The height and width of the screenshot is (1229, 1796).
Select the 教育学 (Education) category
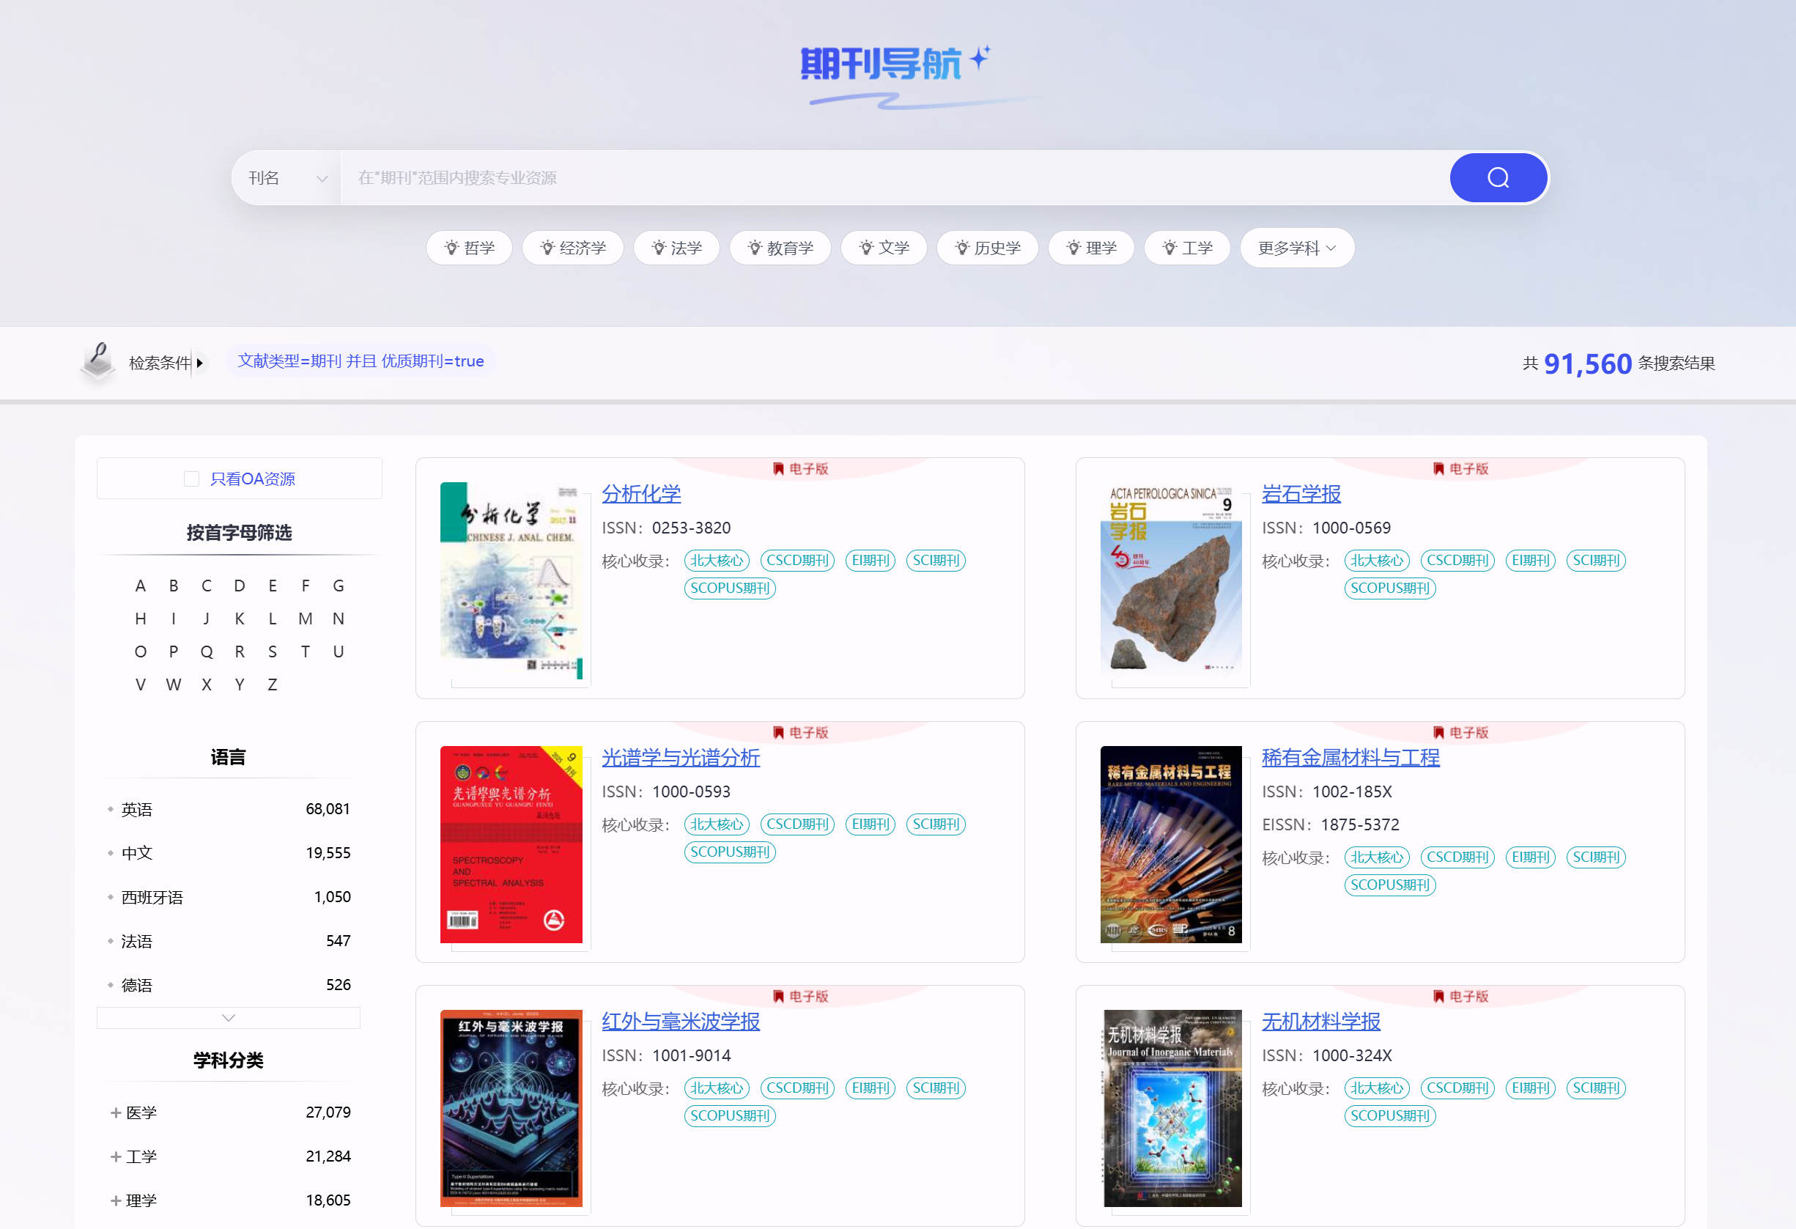[780, 248]
